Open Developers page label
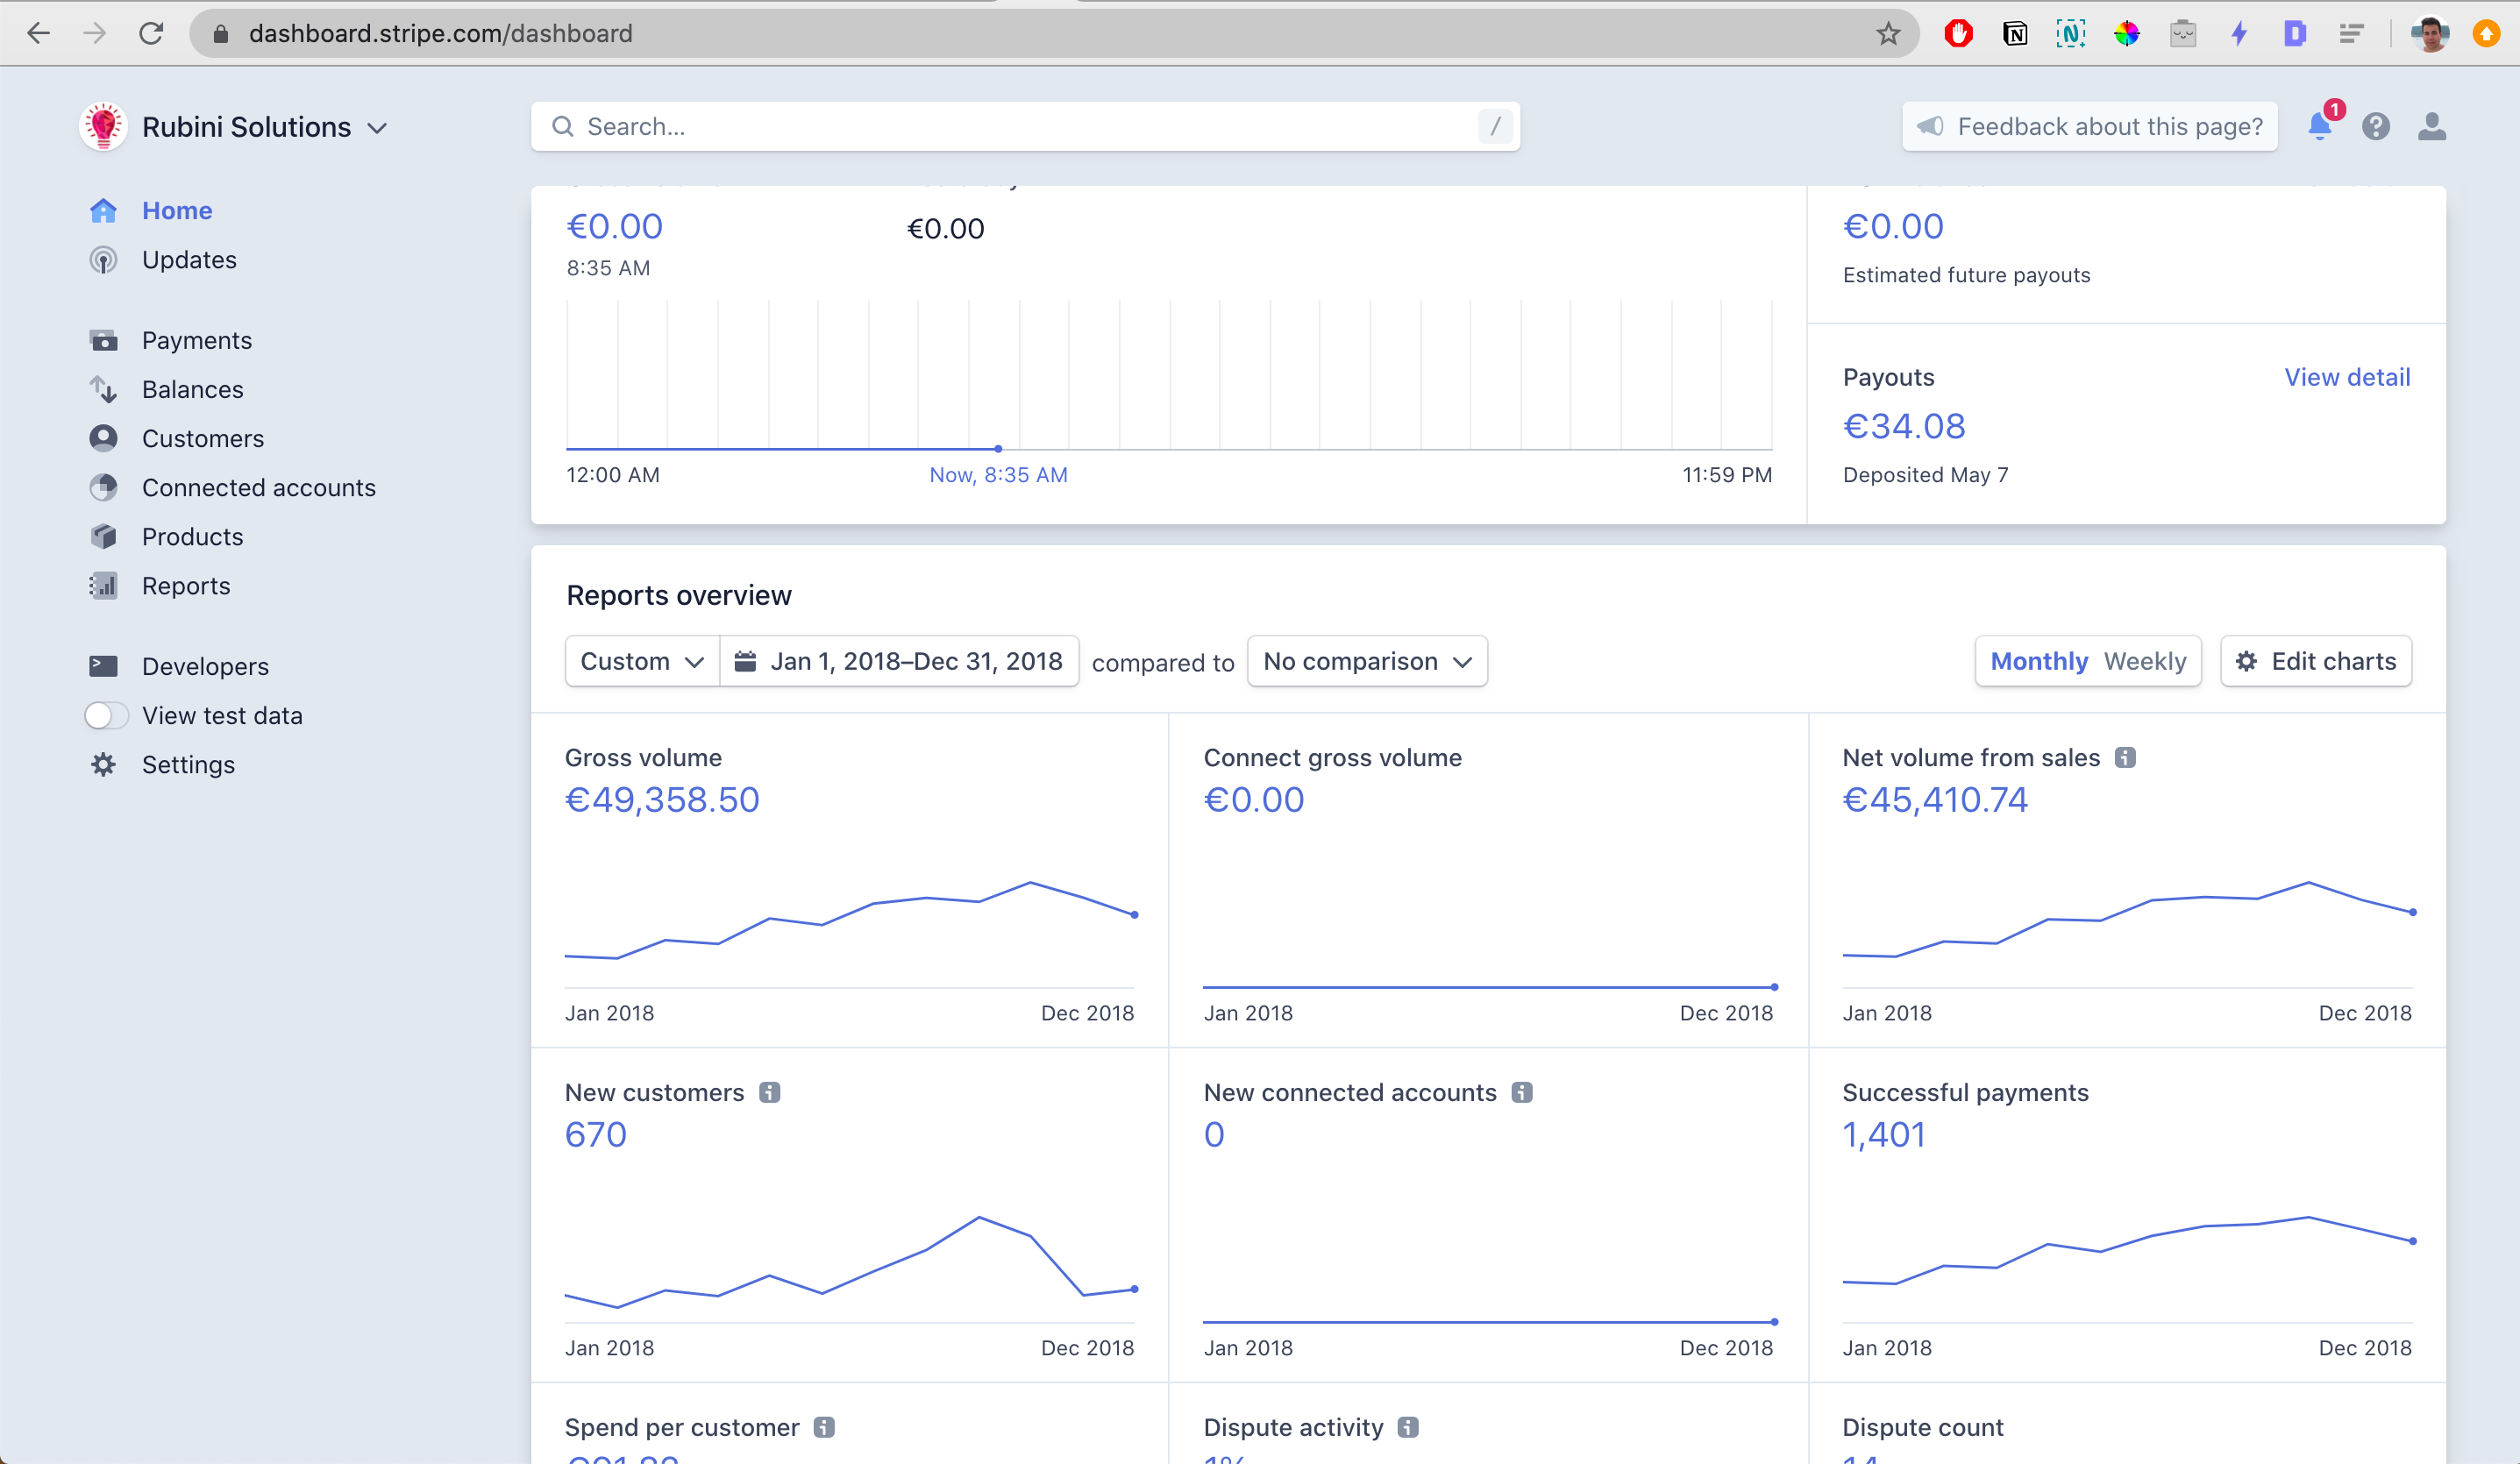This screenshot has height=1464, width=2520. click(x=205, y=667)
